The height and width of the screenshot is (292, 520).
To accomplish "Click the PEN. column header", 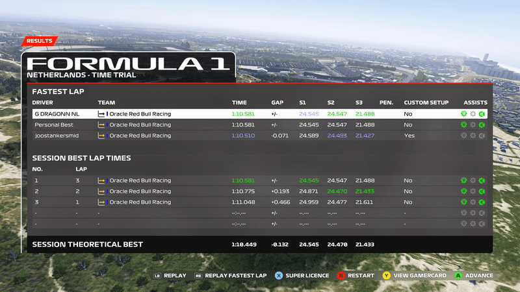I will coord(386,103).
